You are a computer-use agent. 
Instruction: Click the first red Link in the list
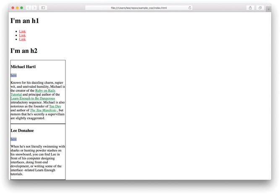(22, 31)
